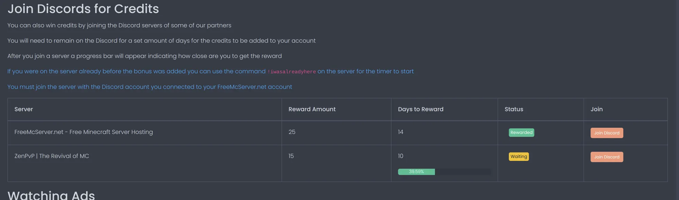Select the Reward Amount column header
This screenshot has width=679, height=200.
point(312,109)
